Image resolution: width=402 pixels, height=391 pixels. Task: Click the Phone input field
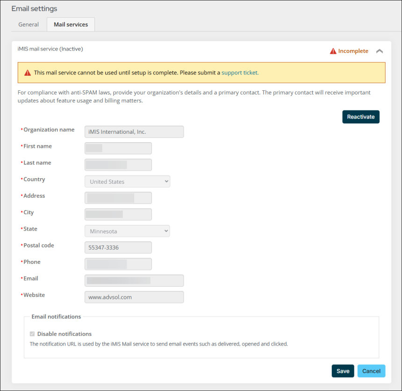118,264
